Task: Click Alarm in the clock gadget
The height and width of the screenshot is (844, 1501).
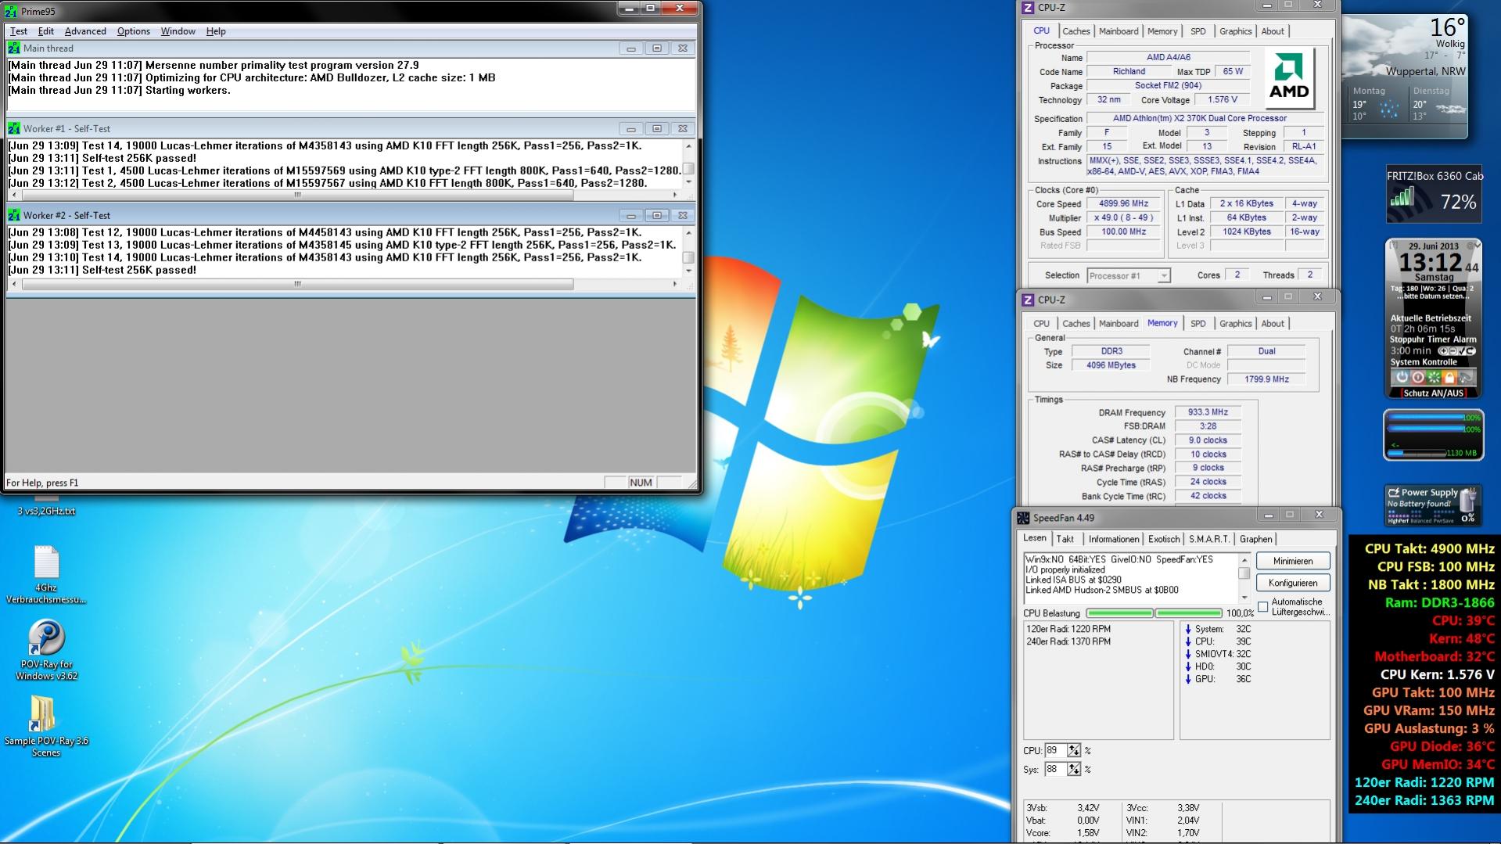Action: click(x=1465, y=339)
